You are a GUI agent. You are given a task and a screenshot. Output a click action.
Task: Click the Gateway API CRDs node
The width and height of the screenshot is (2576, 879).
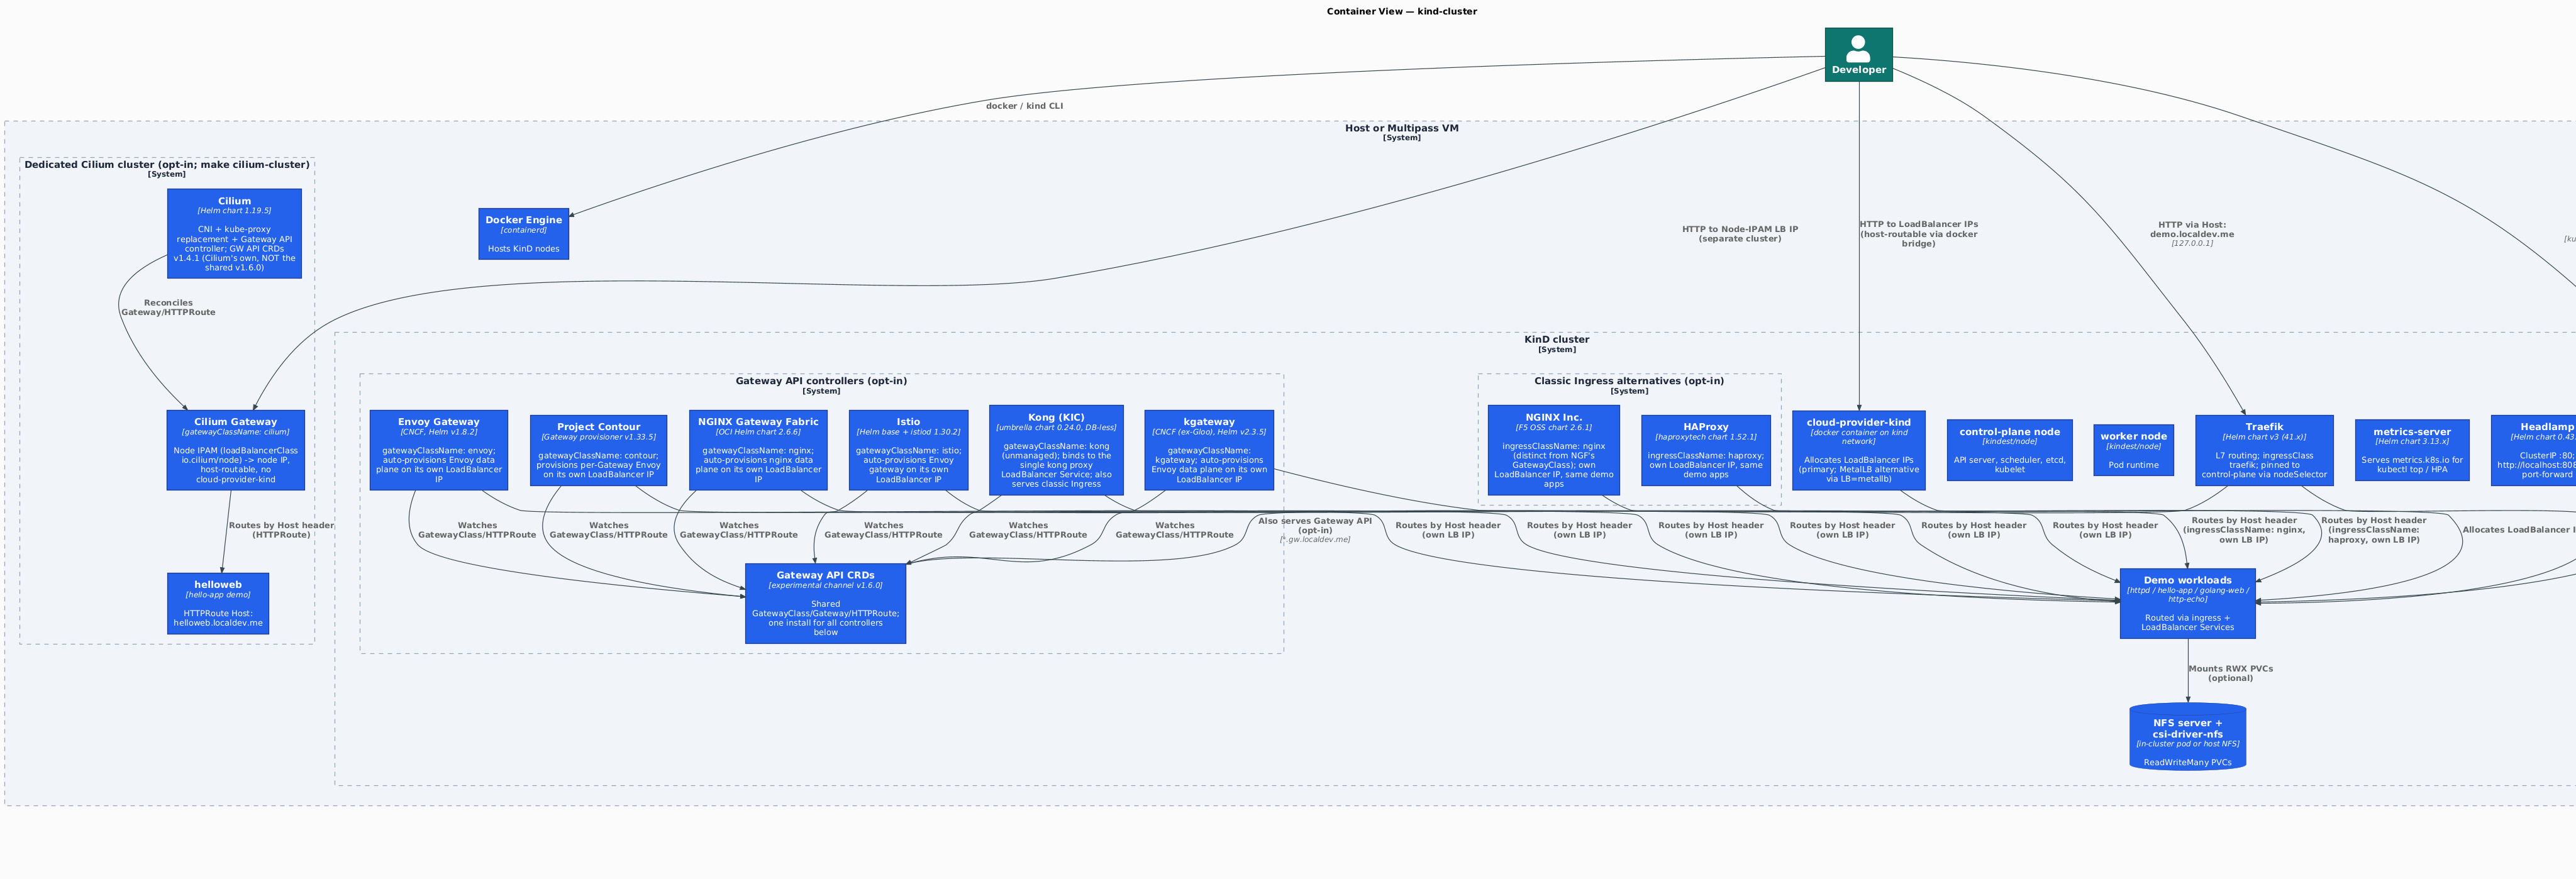[x=826, y=604]
